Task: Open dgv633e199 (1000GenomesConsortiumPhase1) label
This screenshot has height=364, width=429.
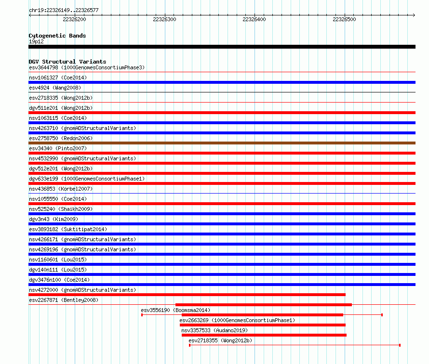Action: click(x=87, y=179)
